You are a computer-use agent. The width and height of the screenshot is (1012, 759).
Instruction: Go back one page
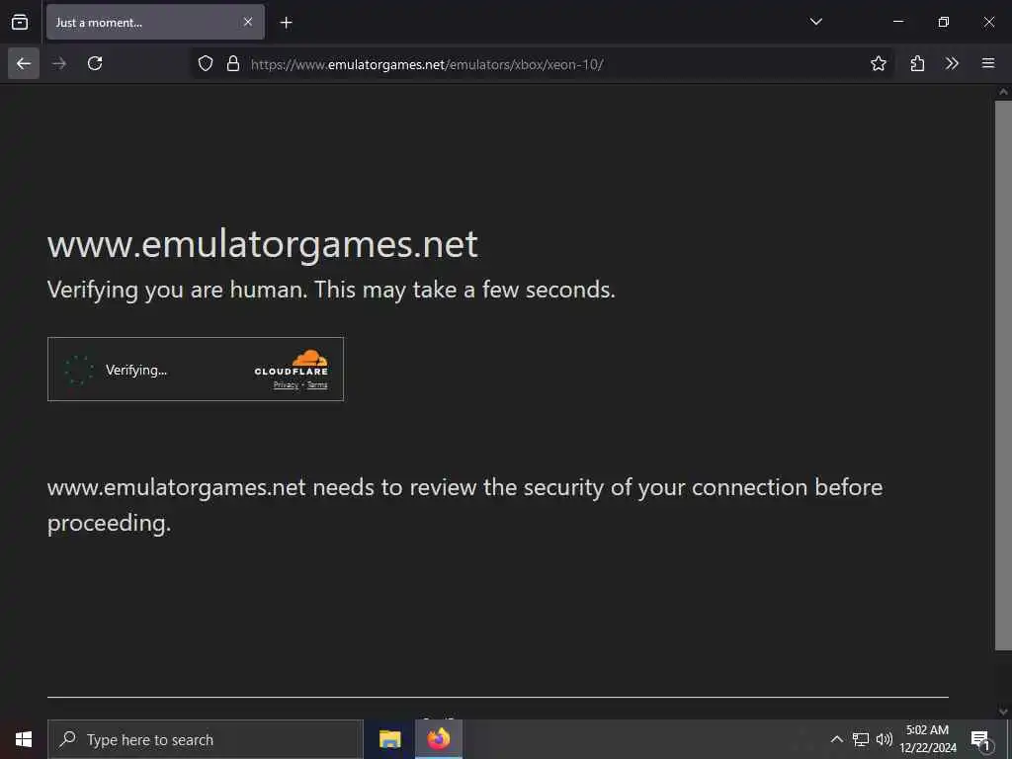point(24,63)
